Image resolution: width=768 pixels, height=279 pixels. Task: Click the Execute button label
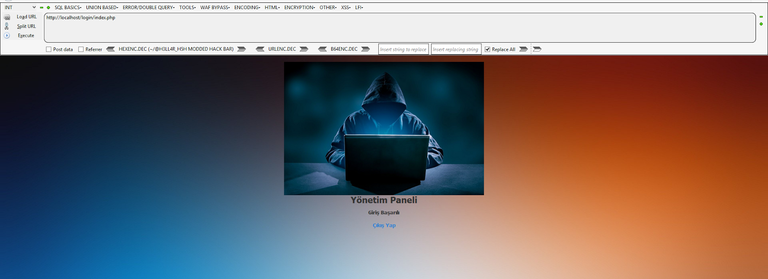26,35
